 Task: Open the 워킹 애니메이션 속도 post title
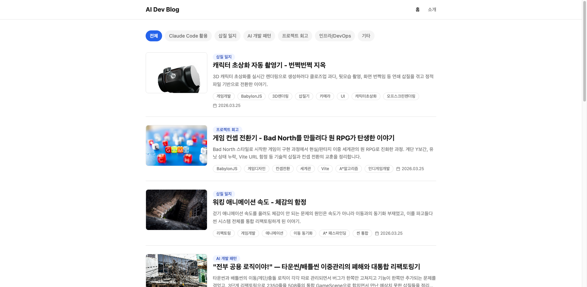tap(259, 202)
